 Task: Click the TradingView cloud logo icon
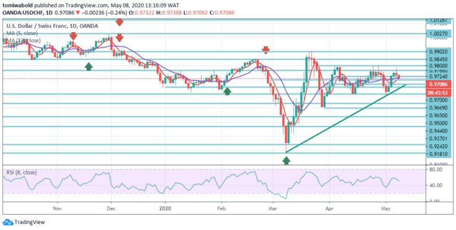coord(8,222)
